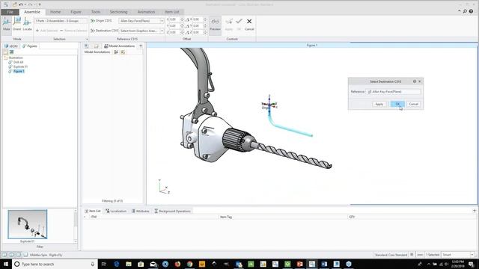This screenshot has height=269, width=479.
Task: Open dialog options gear icon
Action: [x=415, y=81]
